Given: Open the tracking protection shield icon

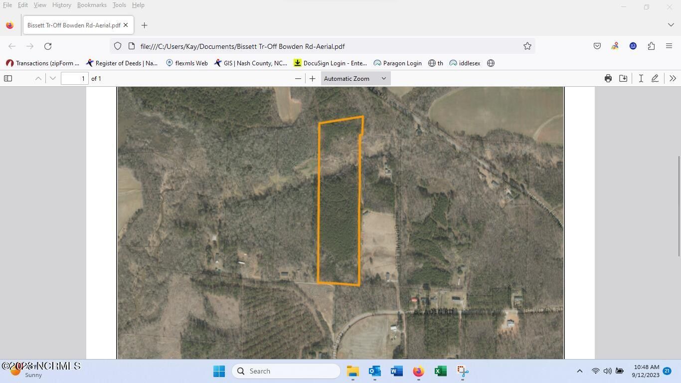Looking at the screenshot, I should pos(117,46).
